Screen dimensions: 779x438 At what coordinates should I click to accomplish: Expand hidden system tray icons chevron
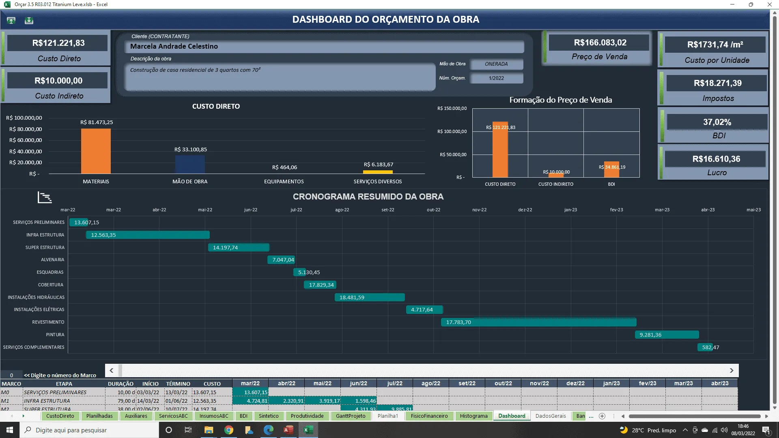[x=685, y=430]
